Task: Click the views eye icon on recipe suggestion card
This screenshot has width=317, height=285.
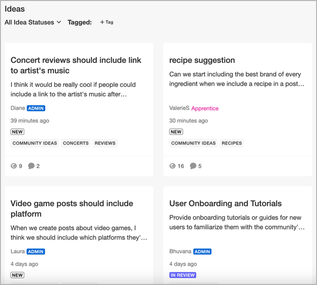Action: click(172, 166)
